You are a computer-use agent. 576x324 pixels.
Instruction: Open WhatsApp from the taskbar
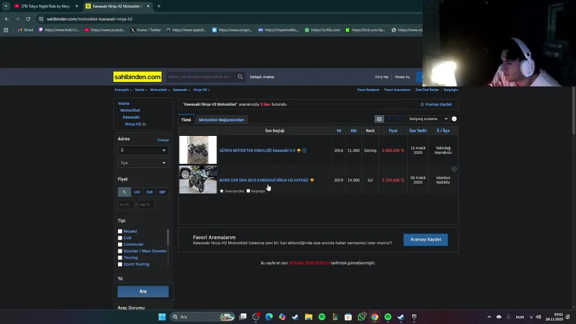361,317
